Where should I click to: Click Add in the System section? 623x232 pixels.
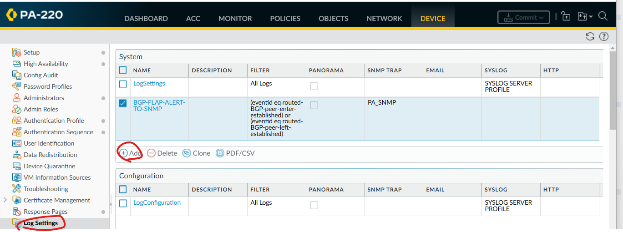pyautogui.click(x=130, y=153)
